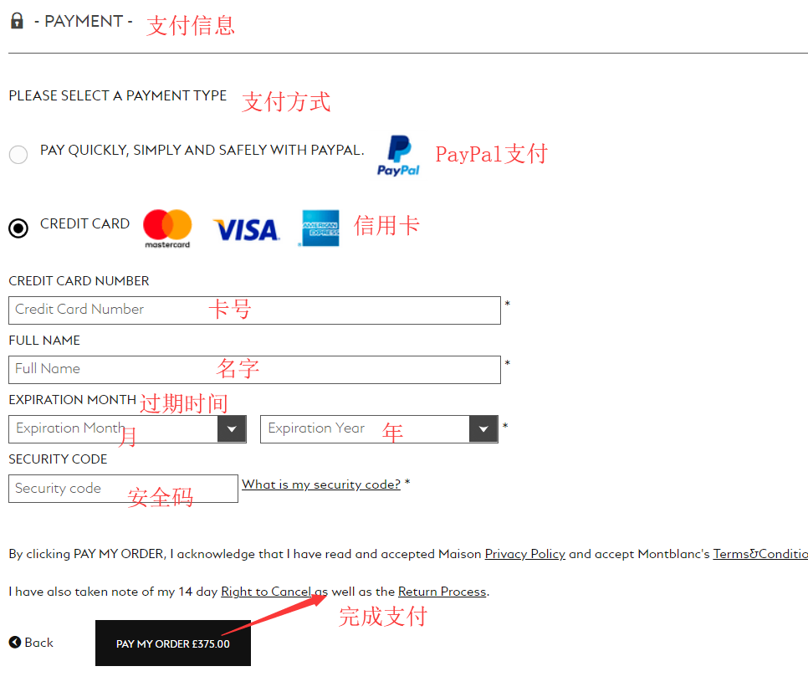
Task: Click the PayPal logo
Action: pyautogui.click(x=398, y=156)
